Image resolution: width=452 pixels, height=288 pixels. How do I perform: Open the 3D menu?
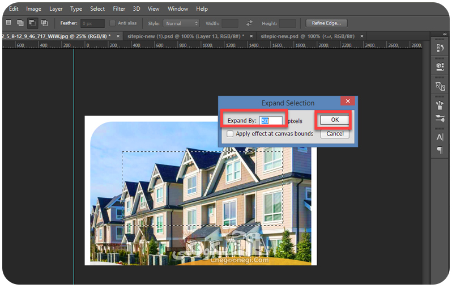(137, 9)
